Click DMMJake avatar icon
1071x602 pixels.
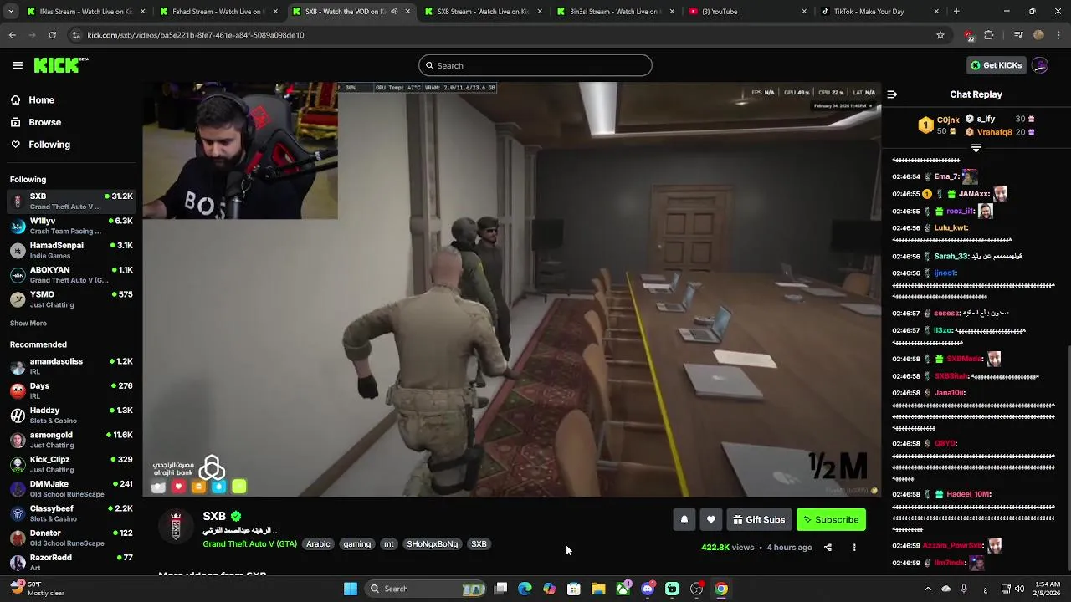[18, 489]
